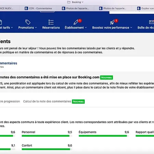Switch to the COV. - Commentaires browser tab

point(38,8)
